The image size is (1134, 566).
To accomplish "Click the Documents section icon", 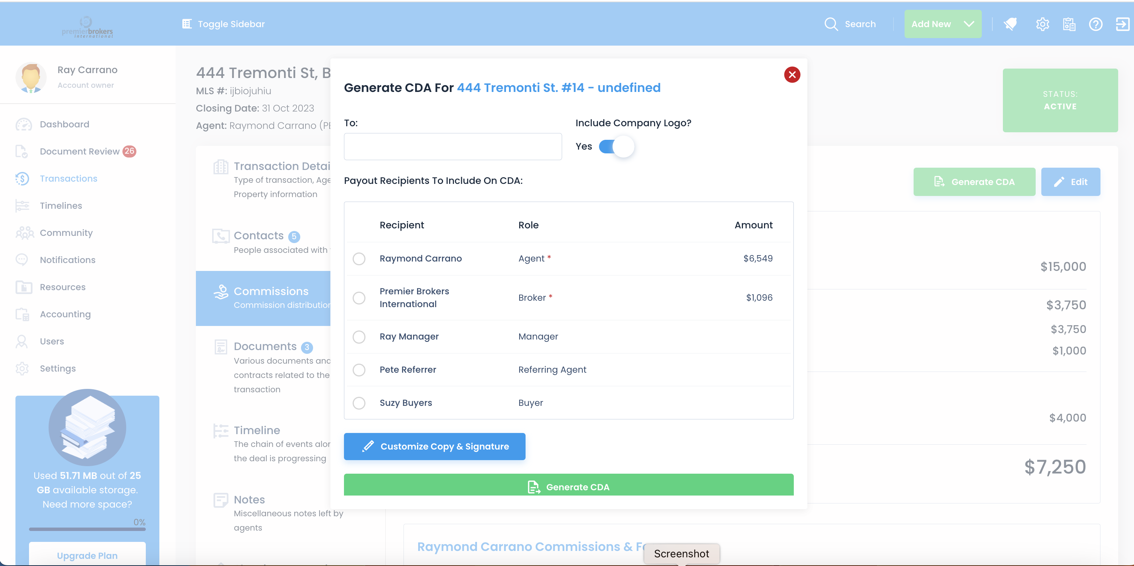I will click(x=220, y=347).
